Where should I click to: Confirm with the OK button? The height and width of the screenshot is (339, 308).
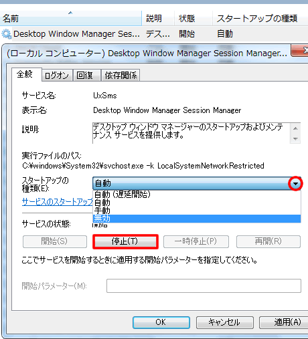point(161,322)
